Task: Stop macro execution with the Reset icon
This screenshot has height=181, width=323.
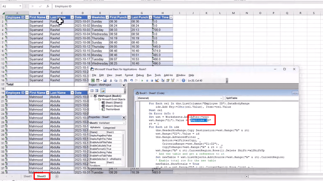Action: (152, 80)
